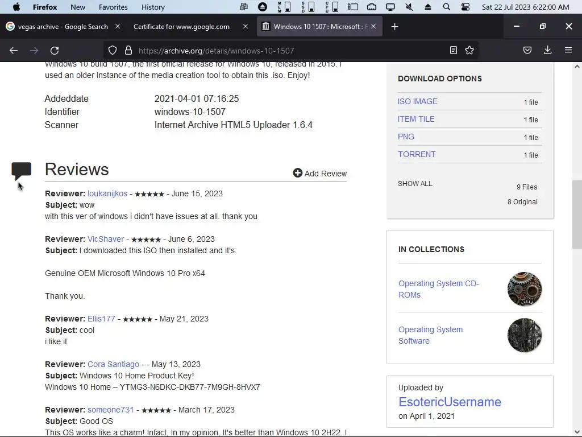The height and width of the screenshot is (437, 582).
Task: Open the History menu
Action: 153,7
